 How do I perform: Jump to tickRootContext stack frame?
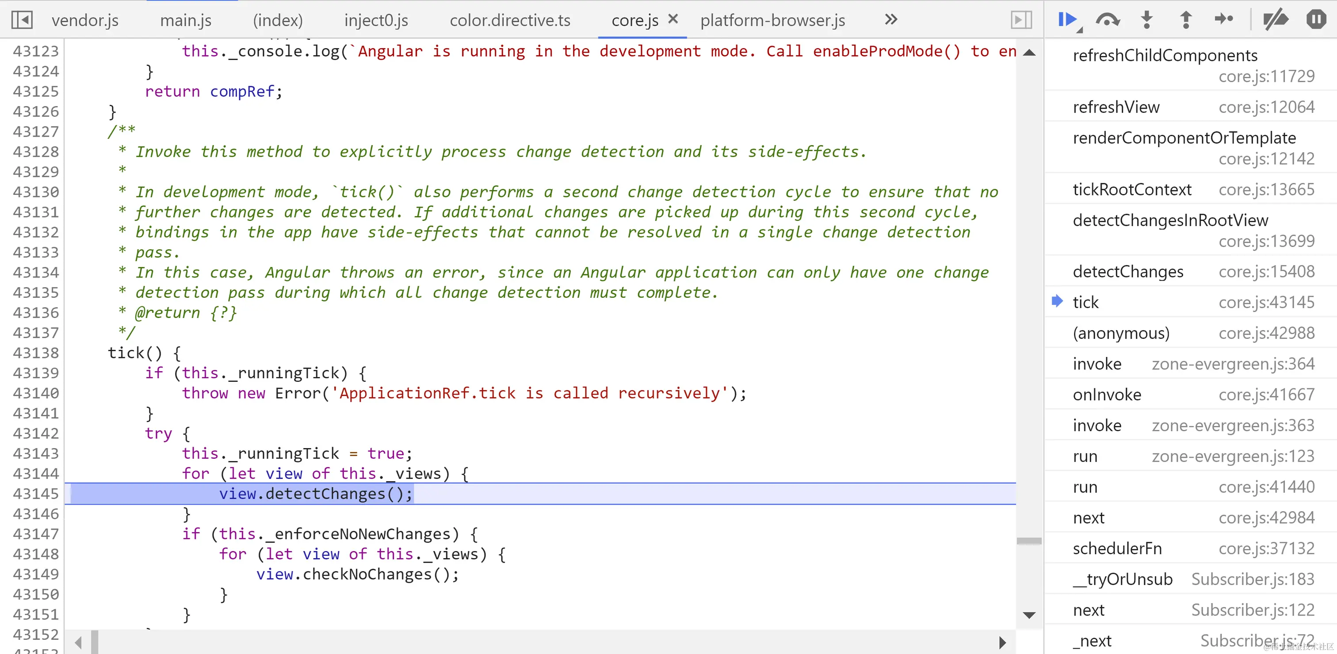click(1131, 189)
